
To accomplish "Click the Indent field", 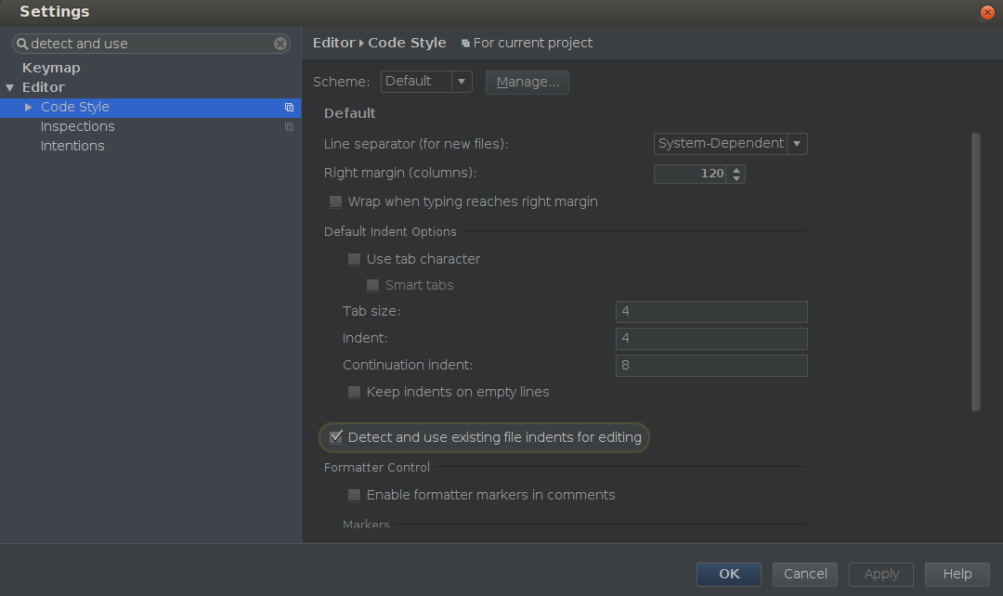I will tap(711, 339).
